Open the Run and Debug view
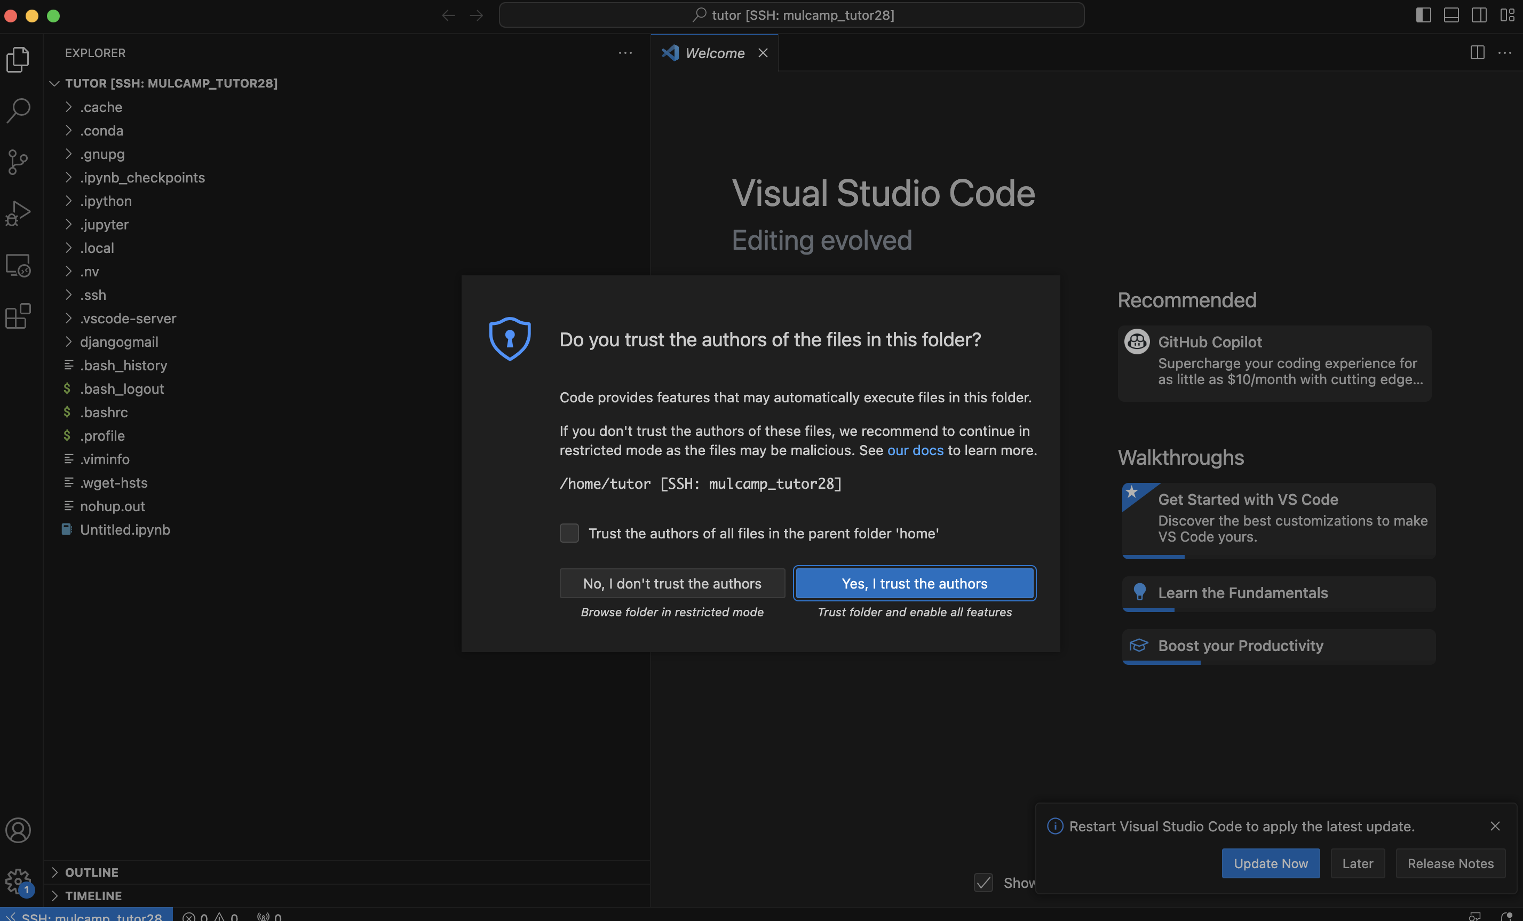 (18, 213)
